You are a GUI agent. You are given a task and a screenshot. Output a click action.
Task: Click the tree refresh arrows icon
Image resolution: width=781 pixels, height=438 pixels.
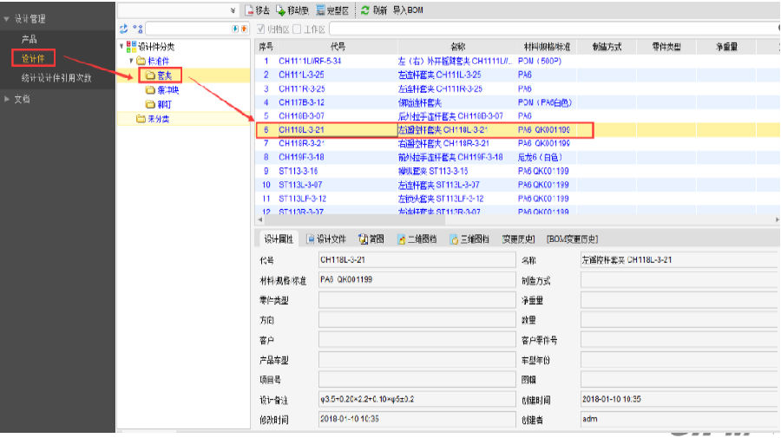123,29
